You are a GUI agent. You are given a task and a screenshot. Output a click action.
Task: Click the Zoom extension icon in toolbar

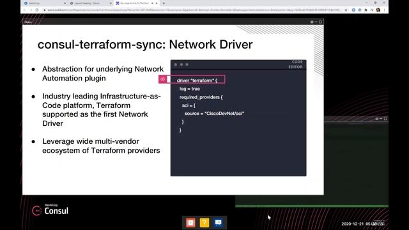(x=353, y=10)
